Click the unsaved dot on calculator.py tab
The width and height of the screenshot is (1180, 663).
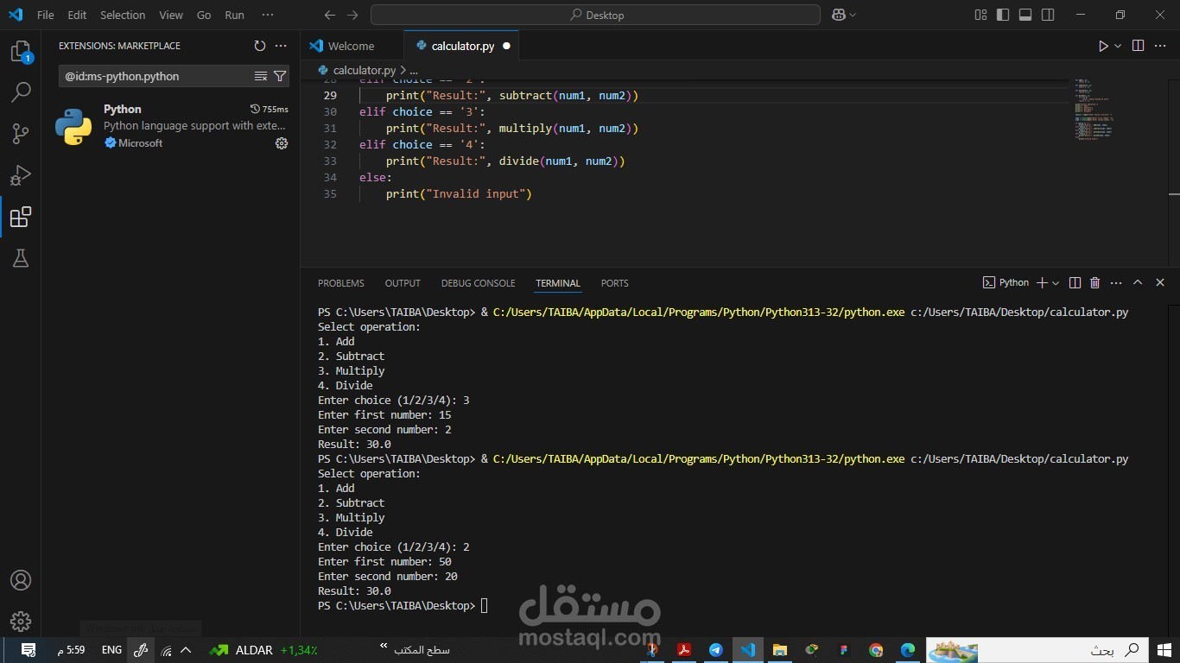pyautogui.click(x=506, y=46)
